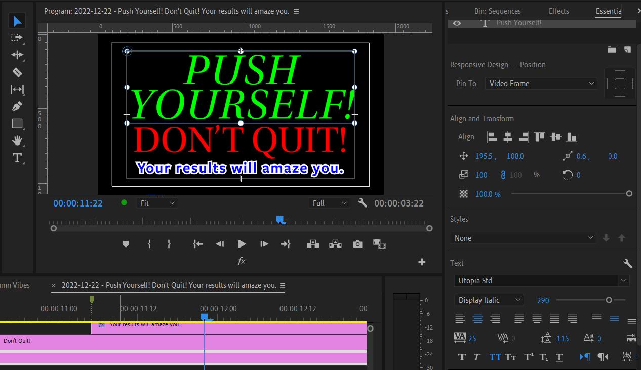The image size is (641, 370).
Task: Toggle visibility of Push Yourself! layer
Action: [457, 23]
